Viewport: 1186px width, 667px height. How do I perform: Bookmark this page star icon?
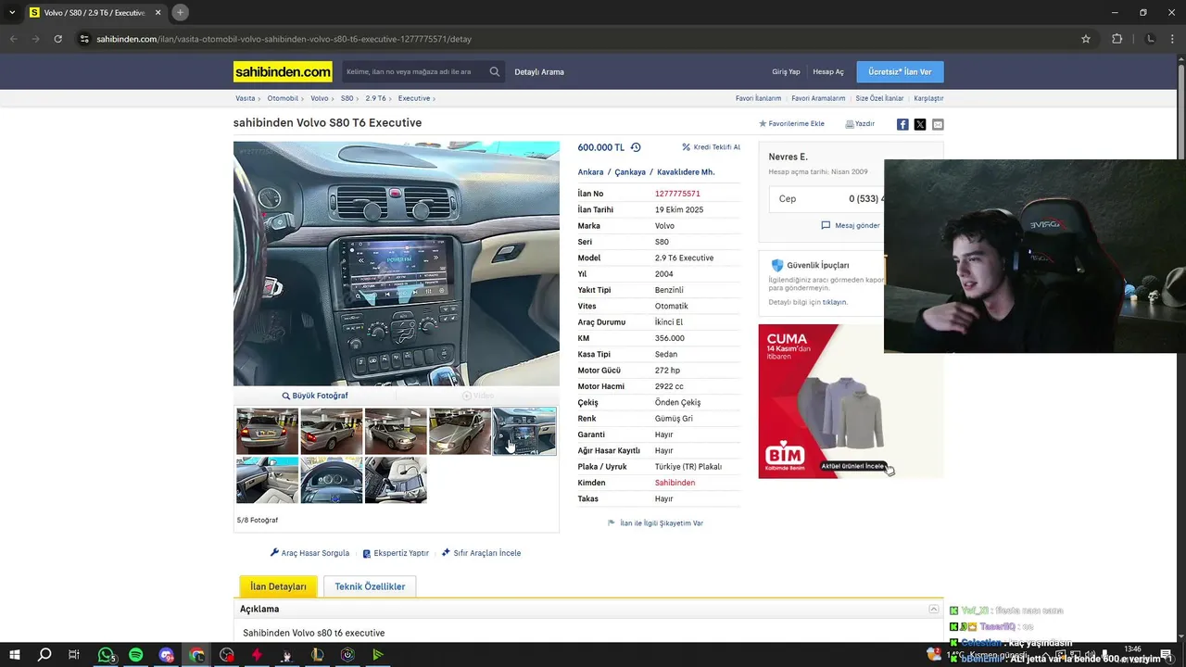1086,39
